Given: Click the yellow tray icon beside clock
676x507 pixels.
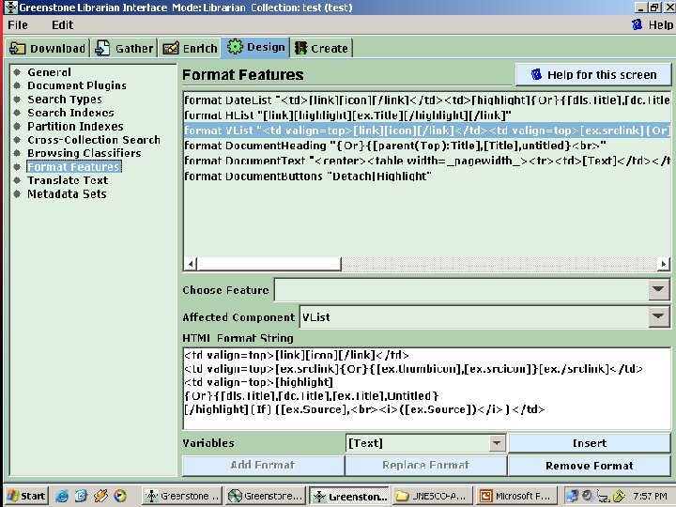Looking at the screenshot, I should coord(619,497).
